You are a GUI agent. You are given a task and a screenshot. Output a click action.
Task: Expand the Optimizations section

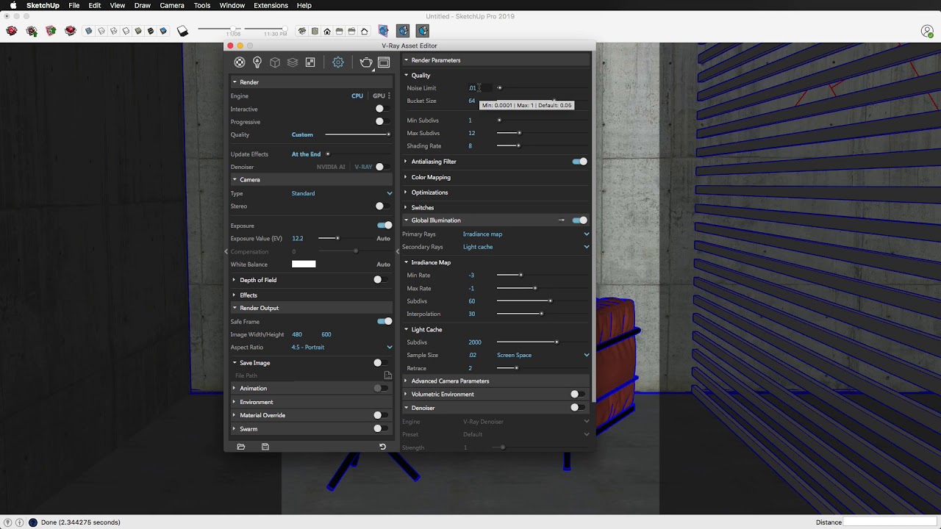click(429, 192)
